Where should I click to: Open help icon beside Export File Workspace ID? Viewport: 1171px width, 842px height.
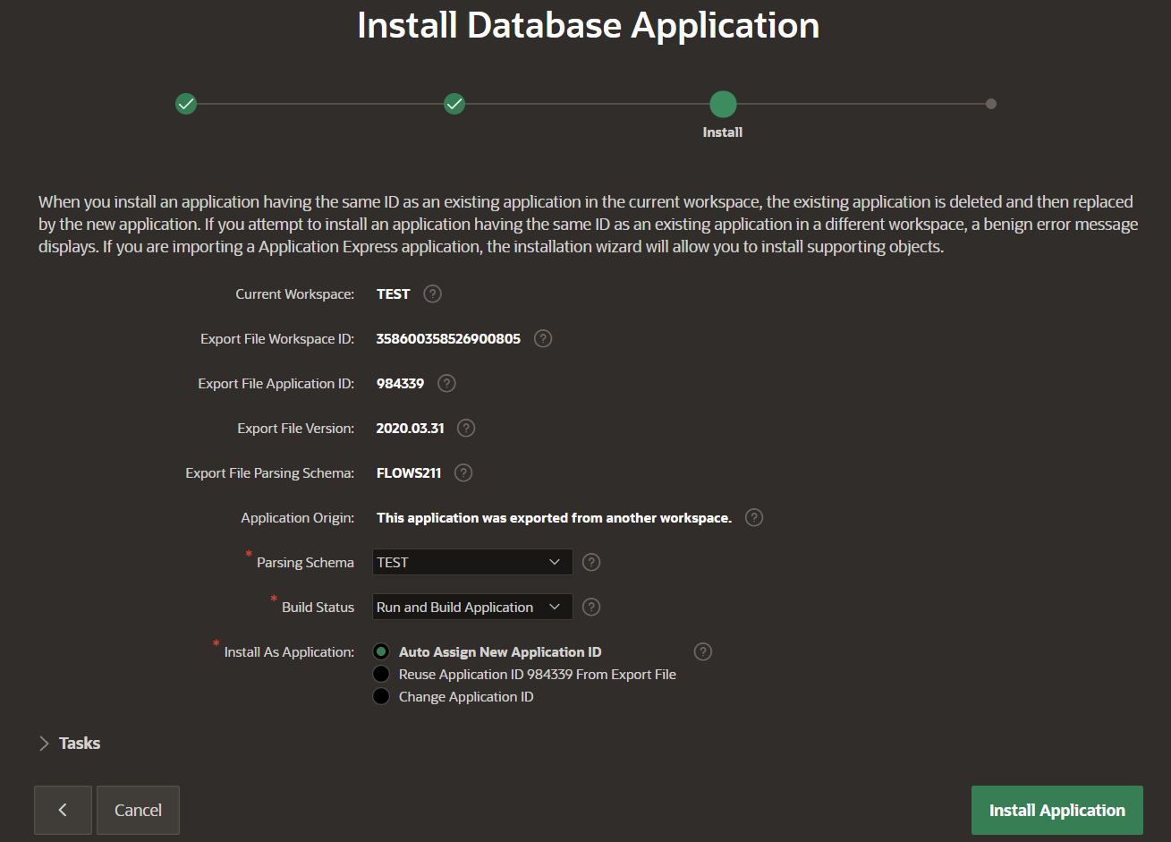point(543,338)
